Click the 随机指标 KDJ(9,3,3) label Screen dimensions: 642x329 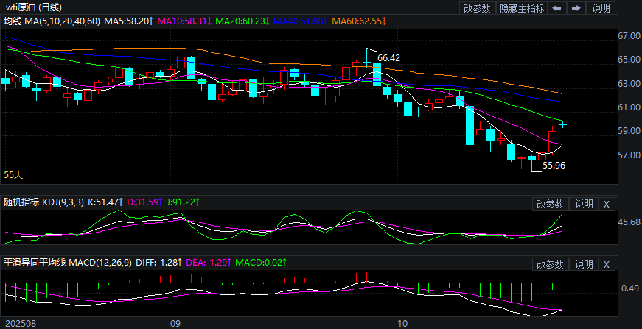coord(43,202)
